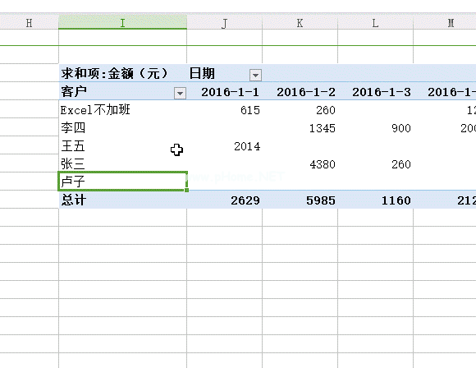Open the 客户 filter dropdown
The height and width of the screenshot is (368, 476).
tap(180, 93)
